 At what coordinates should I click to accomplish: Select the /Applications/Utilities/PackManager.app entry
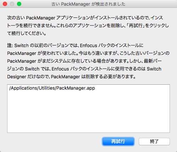[52, 88]
